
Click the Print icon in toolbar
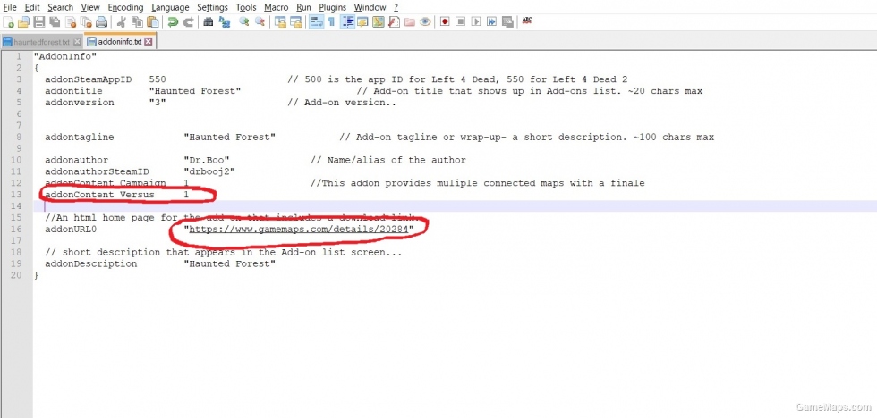click(101, 22)
